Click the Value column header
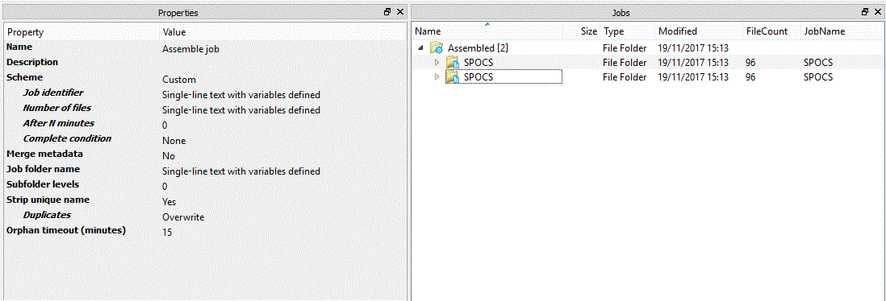This screenshot has width=886, height=301. (282, 32)
